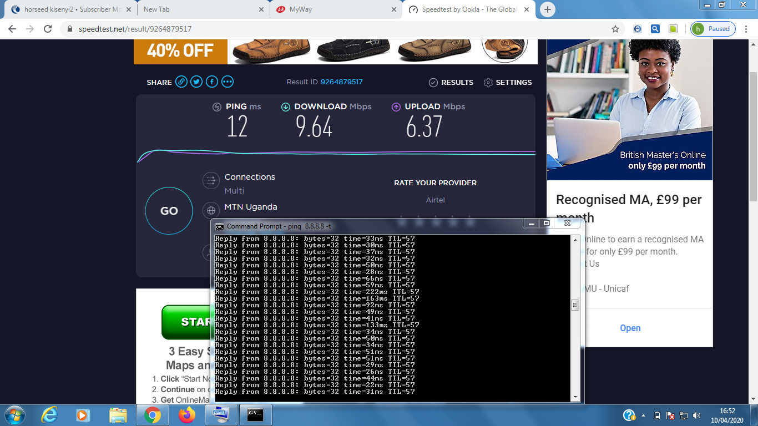This screenshot has height=426, width=758.
Task: Click the Command Prompt scrollbar down arrow
Action: (575, 397)
